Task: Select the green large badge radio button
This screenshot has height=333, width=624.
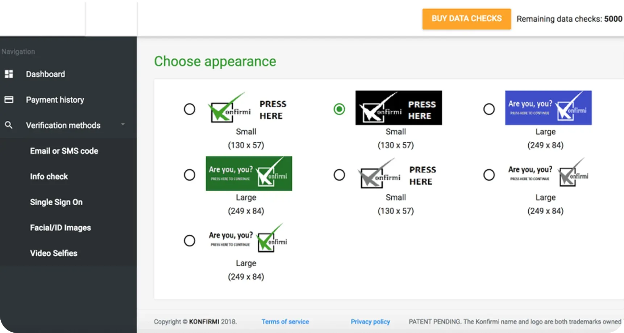Action: click(x=190, y=175)
